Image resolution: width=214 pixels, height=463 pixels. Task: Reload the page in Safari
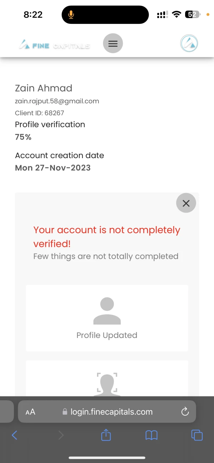[185, 412]
